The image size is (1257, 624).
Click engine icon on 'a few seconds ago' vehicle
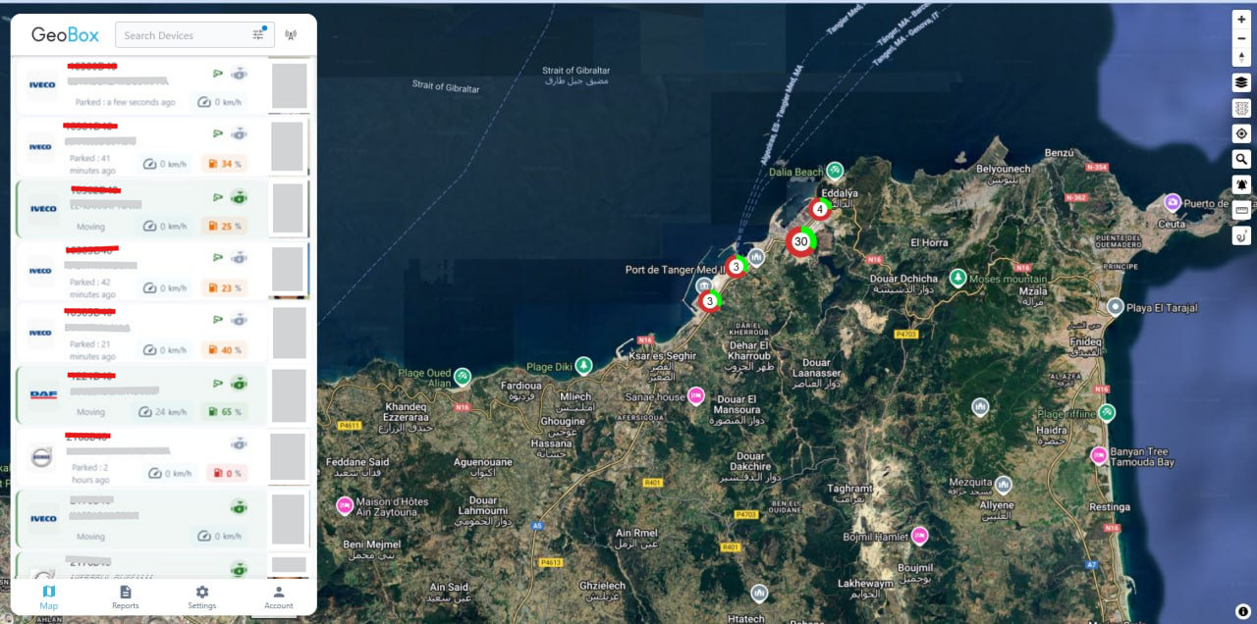point(239,74)
